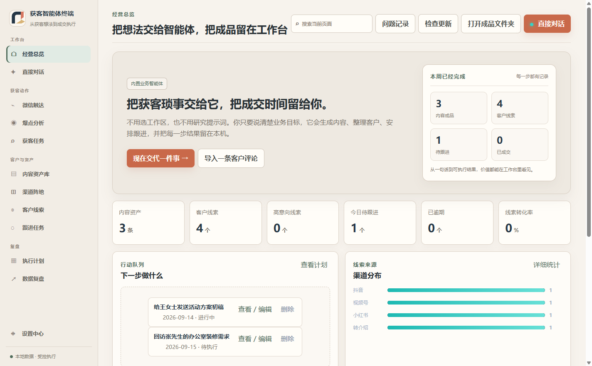592x366 pixels.
Task: Open 数据复盘 in the sidebar
Action: 49,279
